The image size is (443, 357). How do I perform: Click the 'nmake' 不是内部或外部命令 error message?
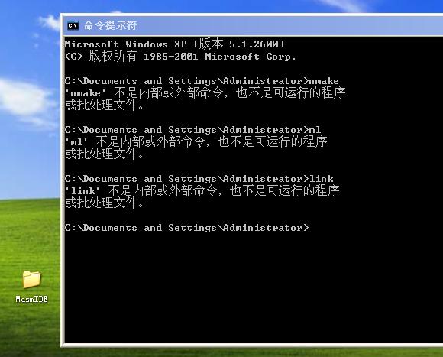pos(205,93)
